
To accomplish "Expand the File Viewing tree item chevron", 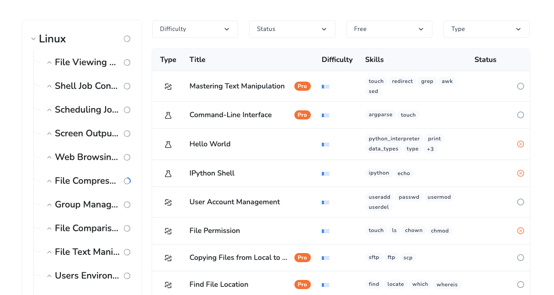I will (49, 62).
